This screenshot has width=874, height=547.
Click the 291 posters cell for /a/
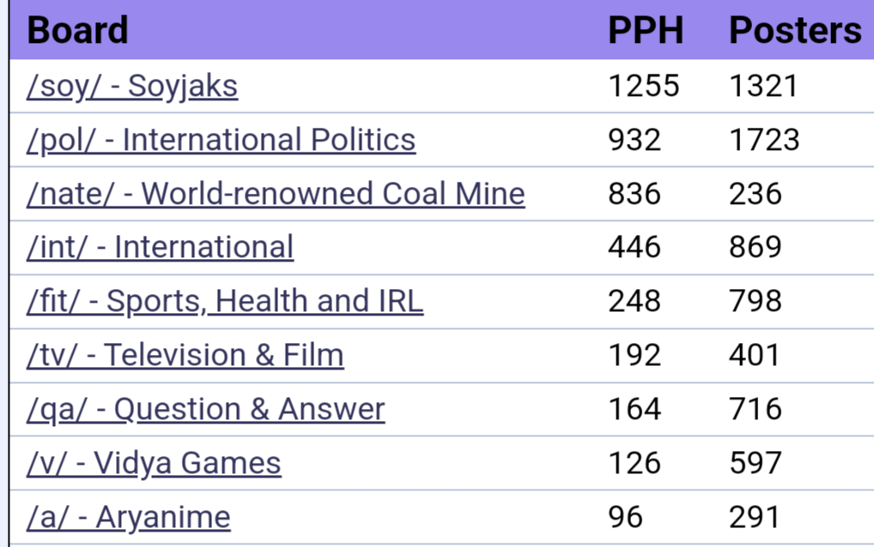(x=754, y=517)
